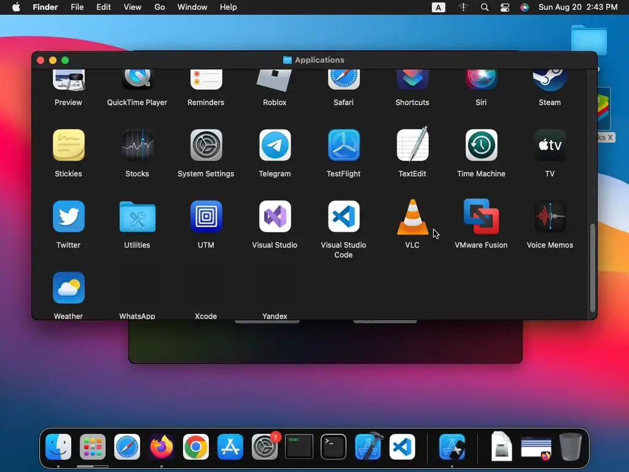Select the purple Visual Studio icon

(x=275, y=216)
